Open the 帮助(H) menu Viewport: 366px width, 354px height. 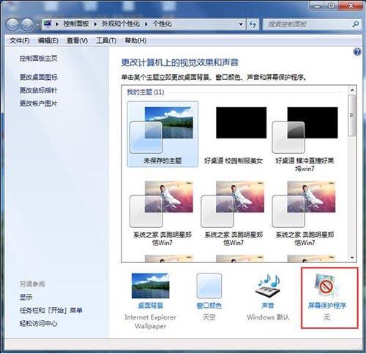click(135, 40)
